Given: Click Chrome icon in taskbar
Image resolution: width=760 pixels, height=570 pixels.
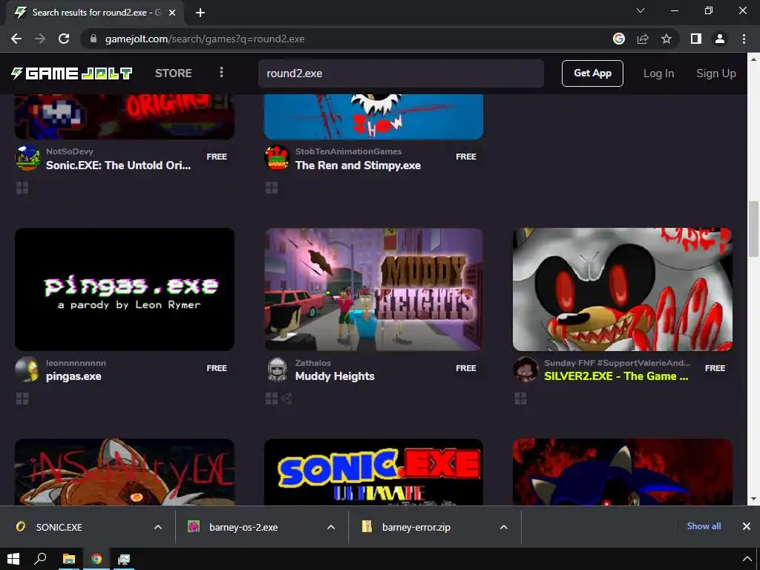Looking at the screenshot, I should pyautogui.click(x=96, y=559).
